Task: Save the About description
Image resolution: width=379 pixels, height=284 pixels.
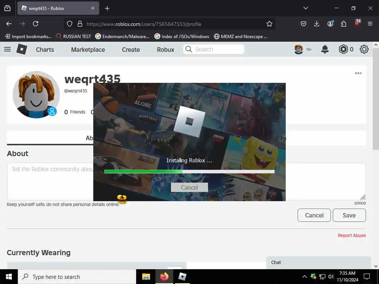Action: [349, 215]
